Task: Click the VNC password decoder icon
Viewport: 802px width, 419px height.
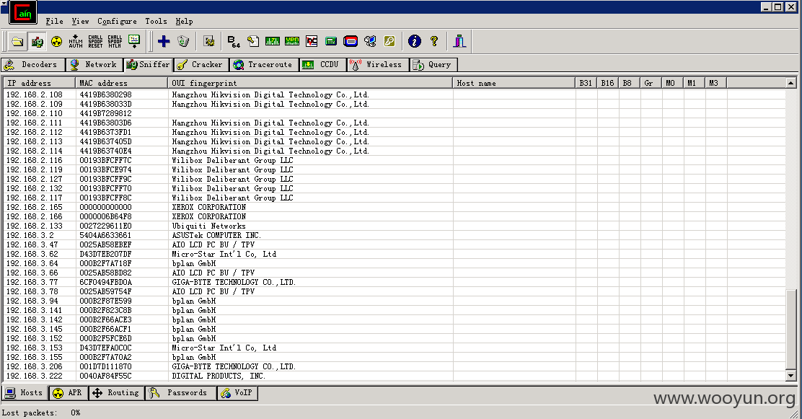Action: coord(312,41)
